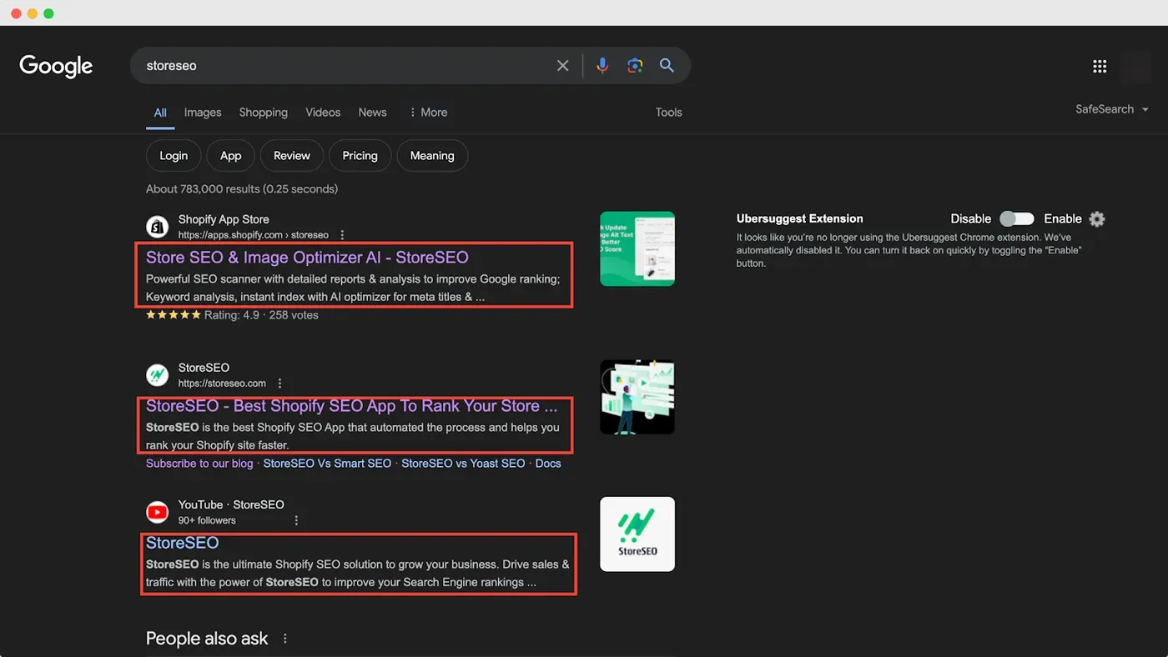Click the Rating: 4.9 · 258 votes text
The height and width of the screenshot is (657, 1168).
(x=261, y=315)
